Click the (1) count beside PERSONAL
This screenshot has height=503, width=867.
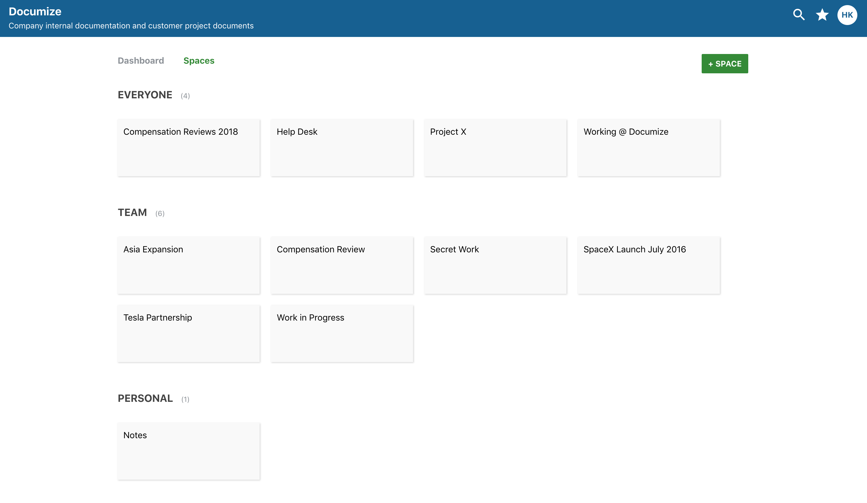(x=186, y=399)
